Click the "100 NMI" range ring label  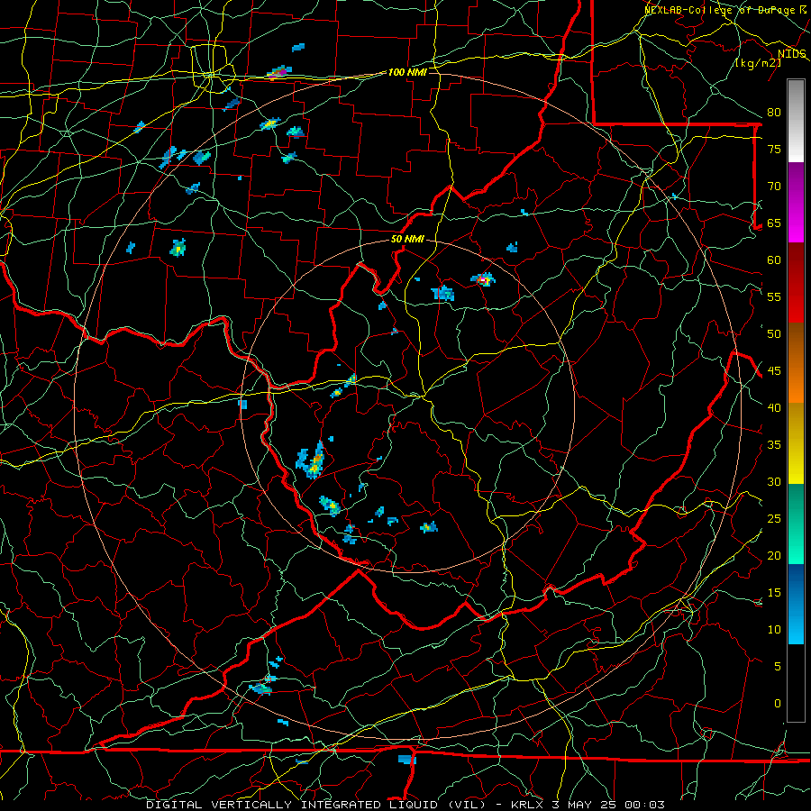coord(407,72)
